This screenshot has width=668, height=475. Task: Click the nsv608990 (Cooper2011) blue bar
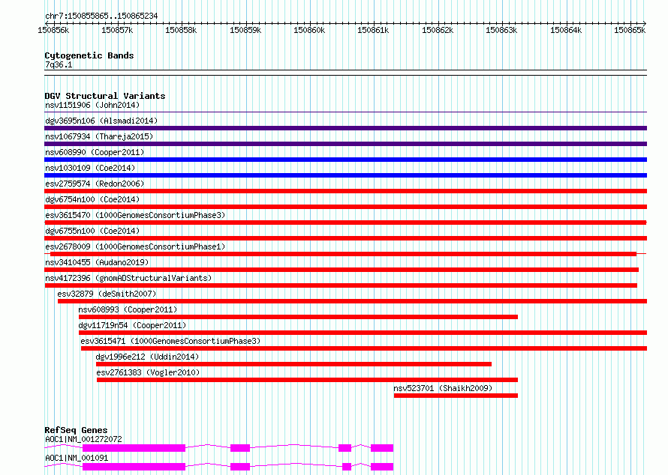(x=345, y=160)
